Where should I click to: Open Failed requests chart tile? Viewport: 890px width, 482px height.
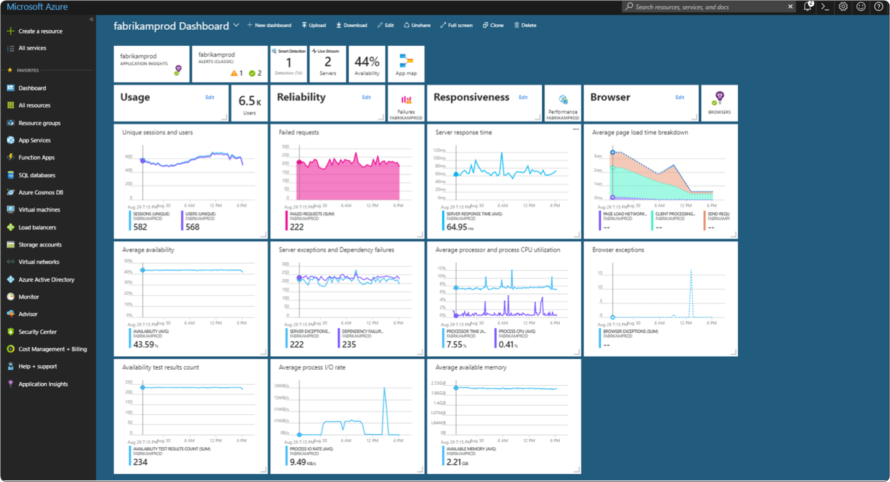347,181
